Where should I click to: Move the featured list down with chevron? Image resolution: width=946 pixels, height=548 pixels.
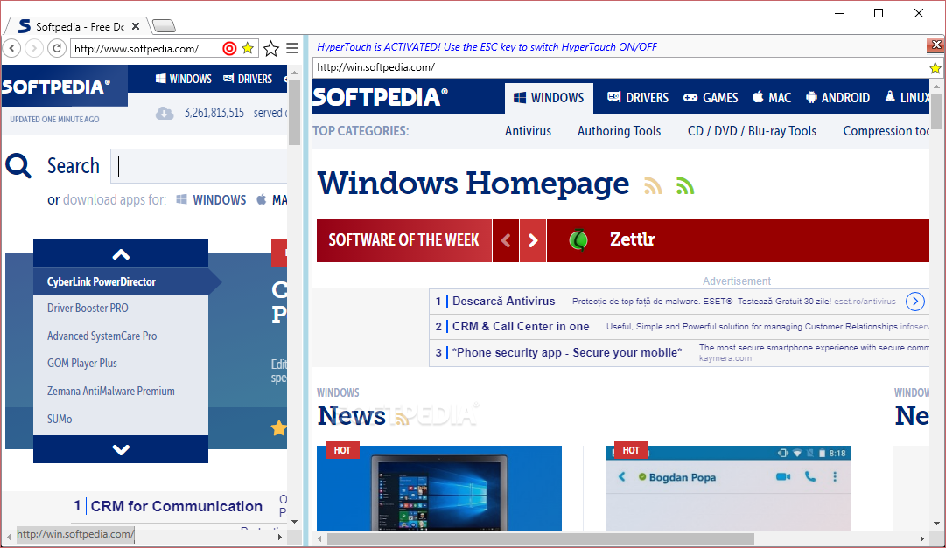(121, 449)
